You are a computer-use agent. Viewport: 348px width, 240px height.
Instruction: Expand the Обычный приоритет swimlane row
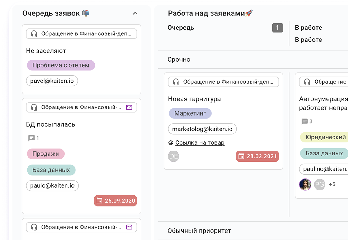coord(199,231)
